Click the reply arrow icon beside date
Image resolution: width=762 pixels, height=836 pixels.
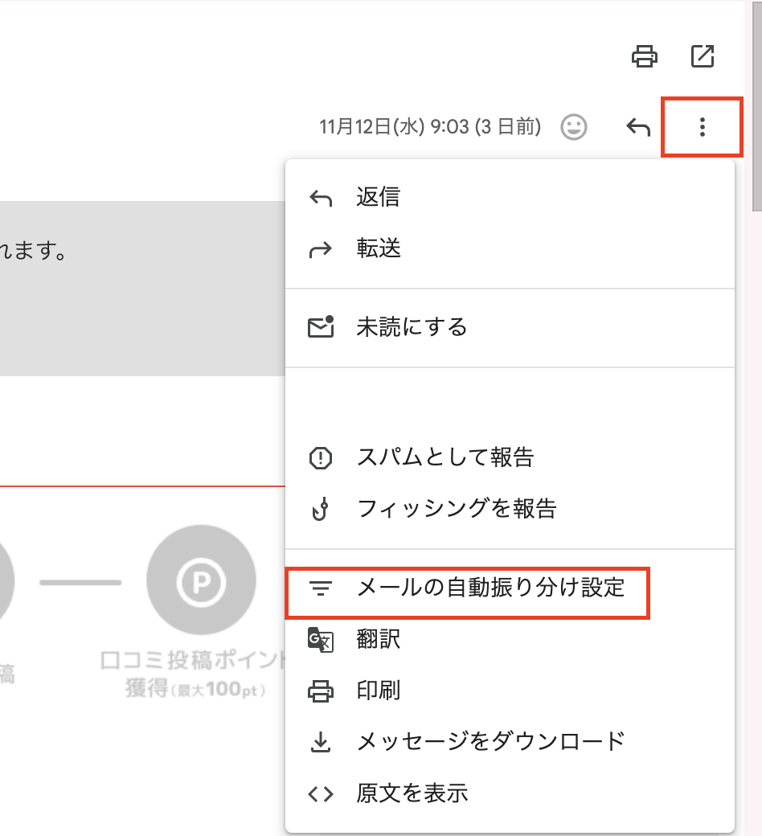point(638,127)
